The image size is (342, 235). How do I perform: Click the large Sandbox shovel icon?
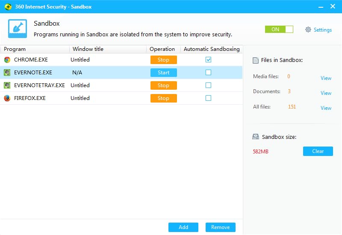coord(18,29)
